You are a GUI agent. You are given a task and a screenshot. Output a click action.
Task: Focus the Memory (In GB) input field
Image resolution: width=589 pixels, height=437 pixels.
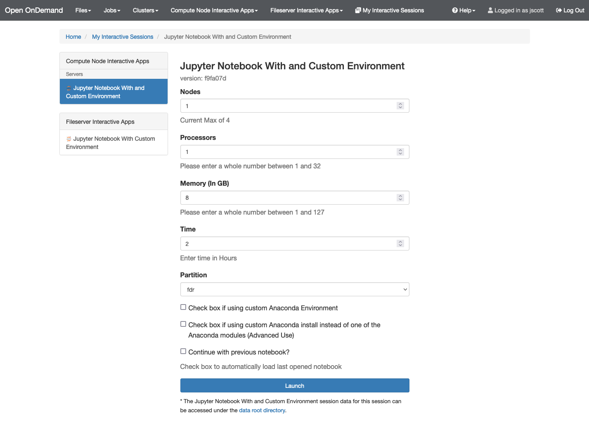(x=295, y=198)
